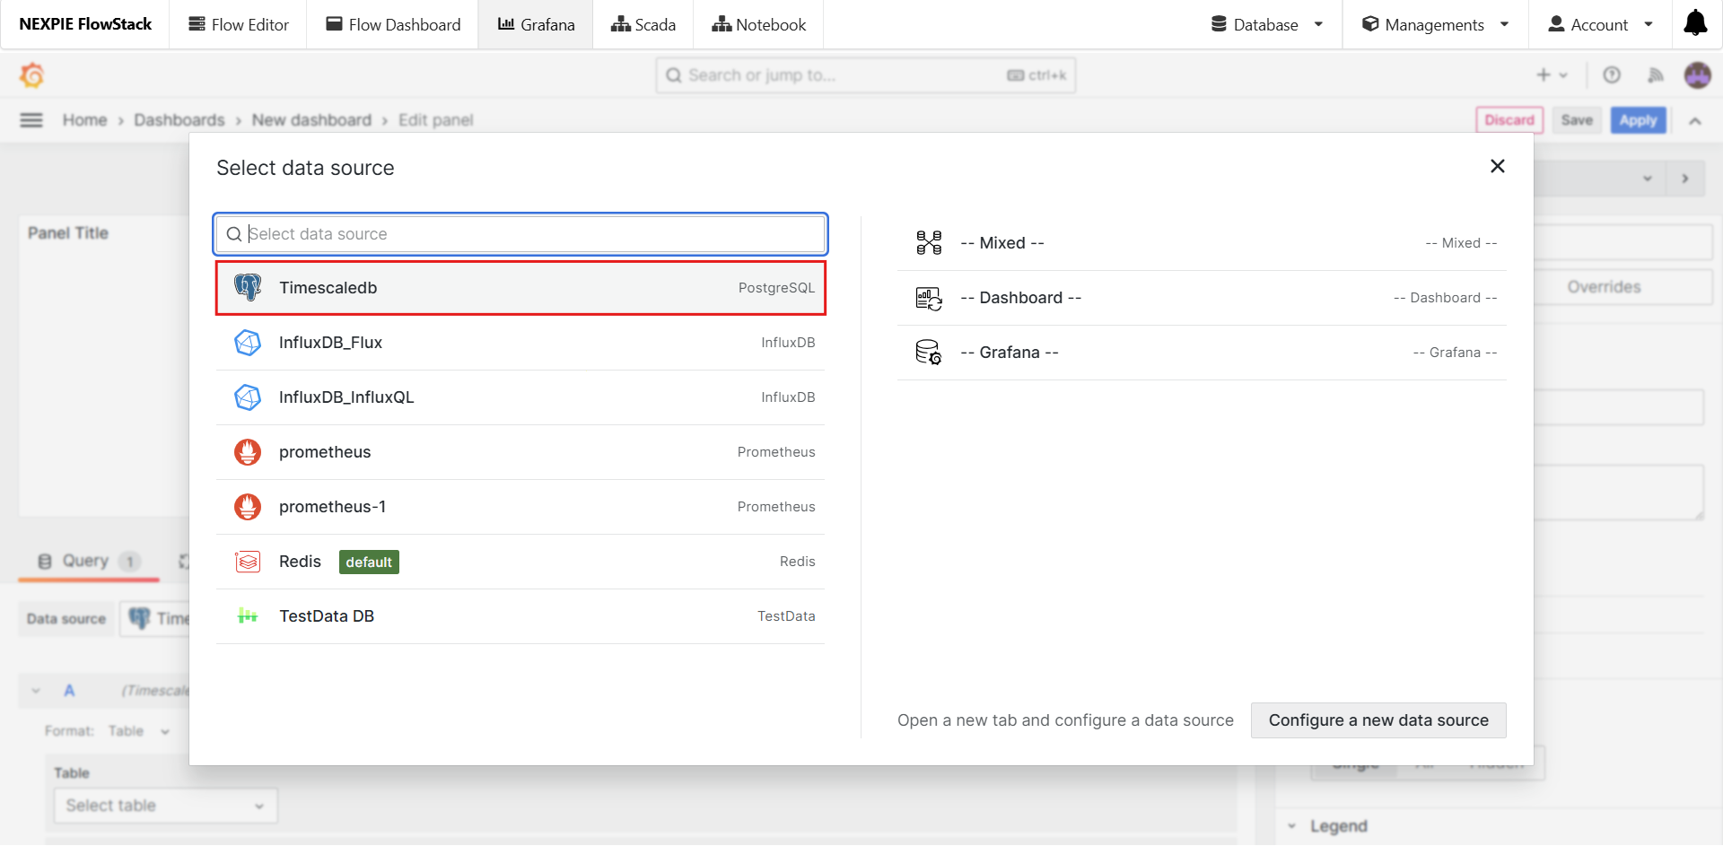Image resolution: width=1723 pixels, height=846 pixels.
Task: Click the NEXPIE FlowStack brand logo
Action: click(x=85, y=24)
